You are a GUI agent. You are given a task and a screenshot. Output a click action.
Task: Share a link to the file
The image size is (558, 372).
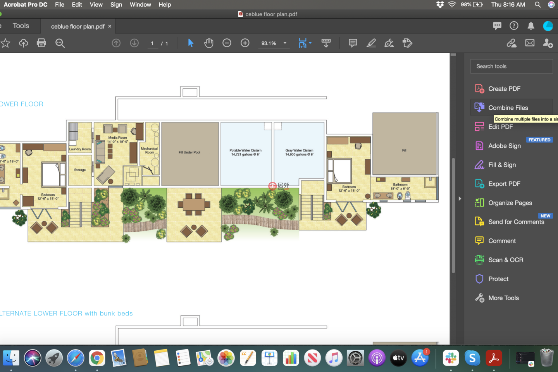click(x=511, y=43)
